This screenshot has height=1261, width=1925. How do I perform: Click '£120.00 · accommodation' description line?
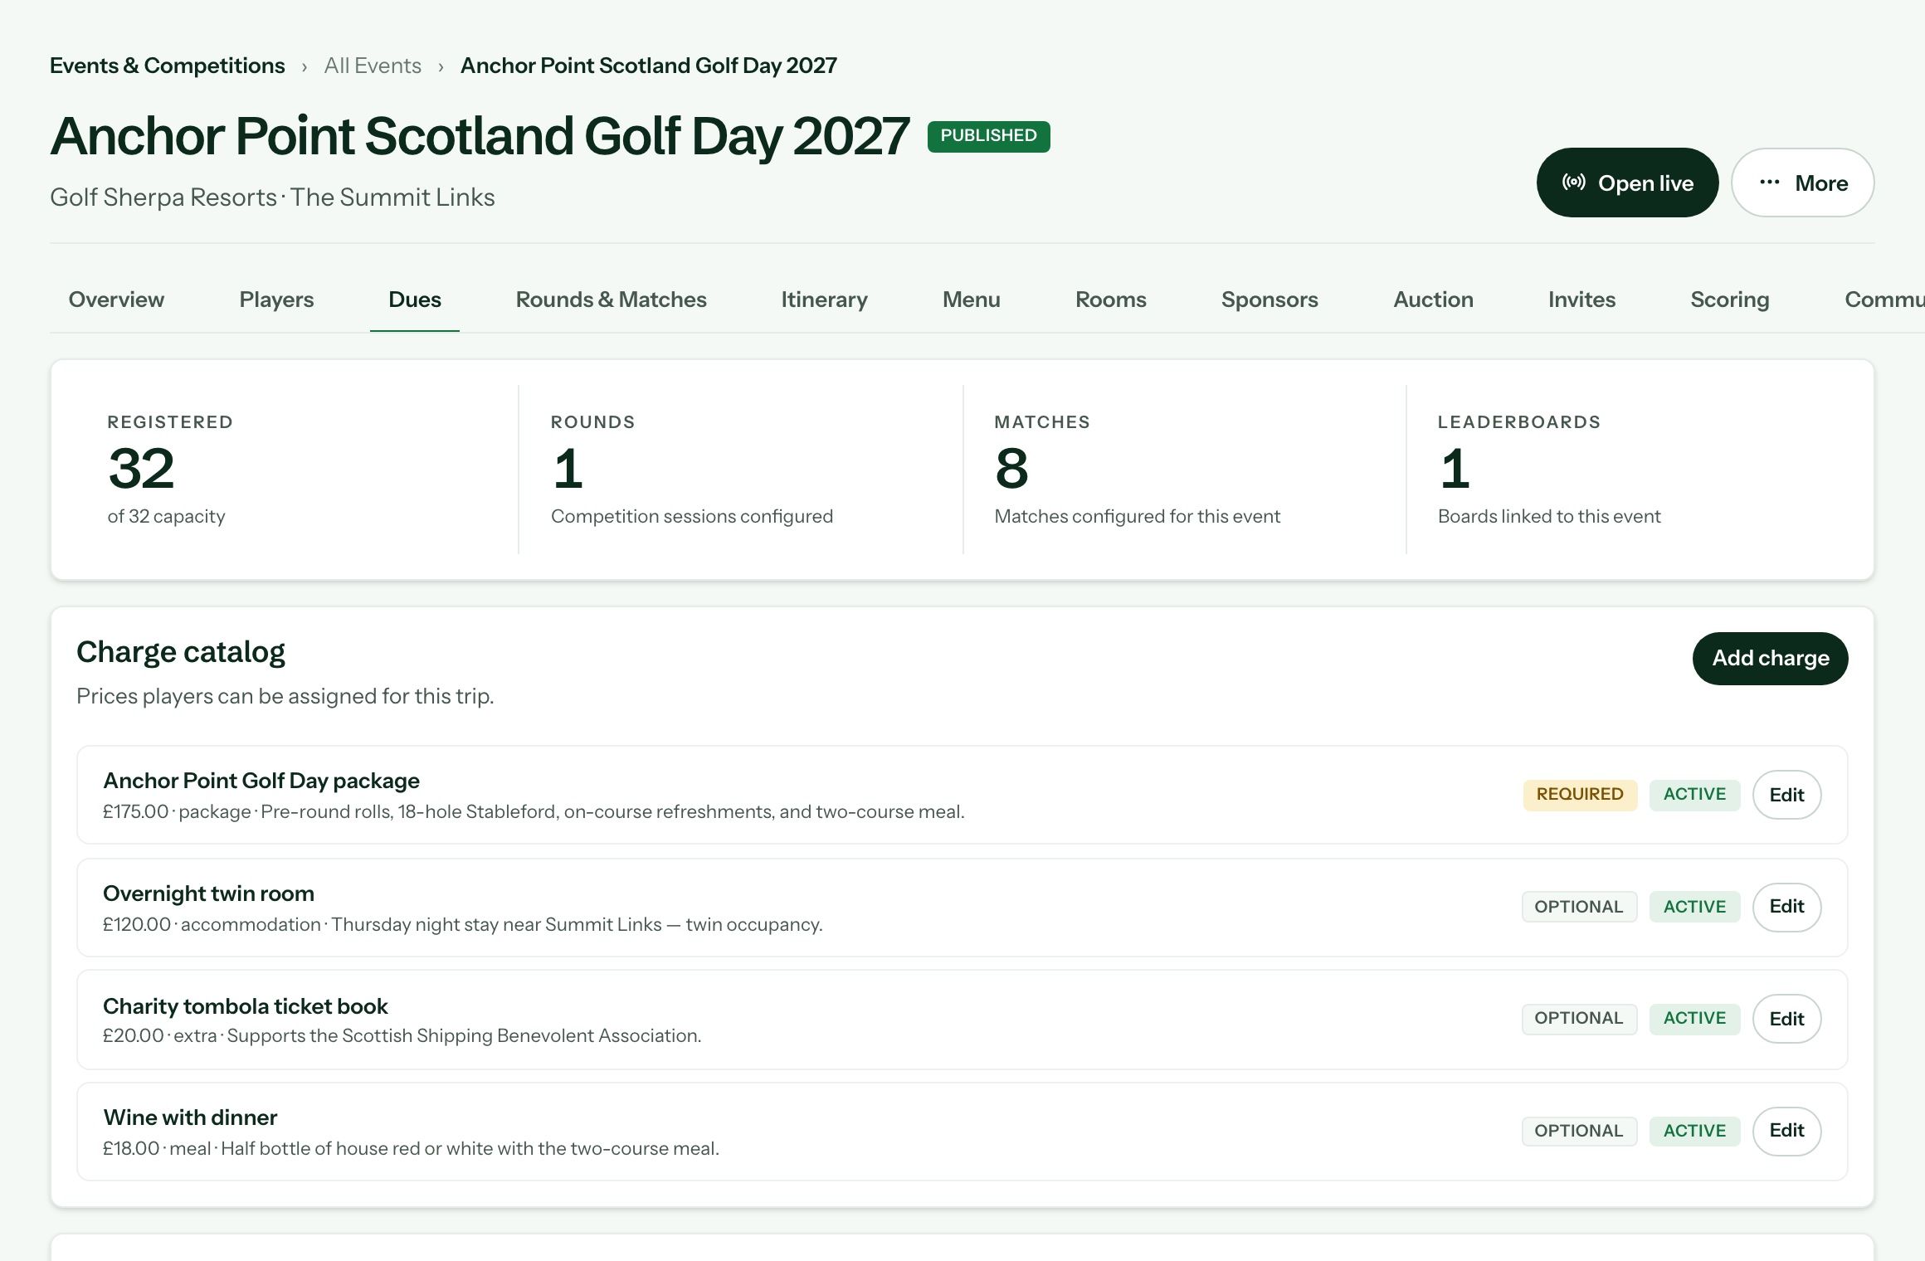tap(463, 925)
